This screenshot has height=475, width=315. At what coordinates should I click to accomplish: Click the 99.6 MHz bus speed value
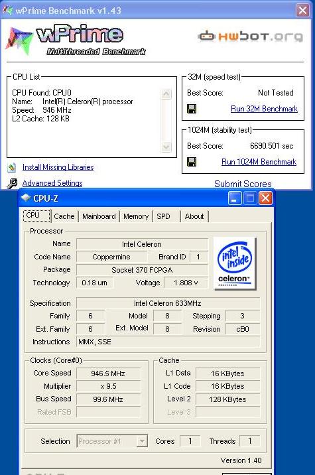click(108, 399)
